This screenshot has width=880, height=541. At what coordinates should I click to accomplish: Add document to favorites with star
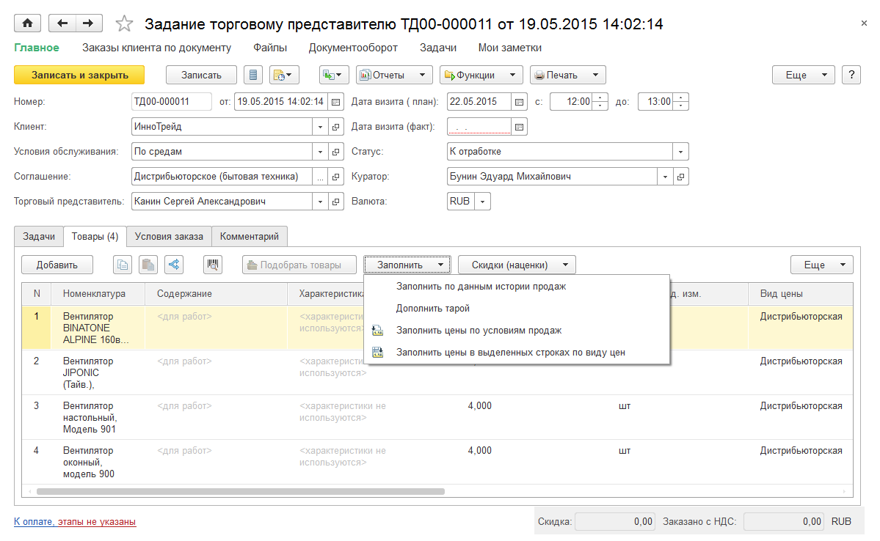click(124, 23)
